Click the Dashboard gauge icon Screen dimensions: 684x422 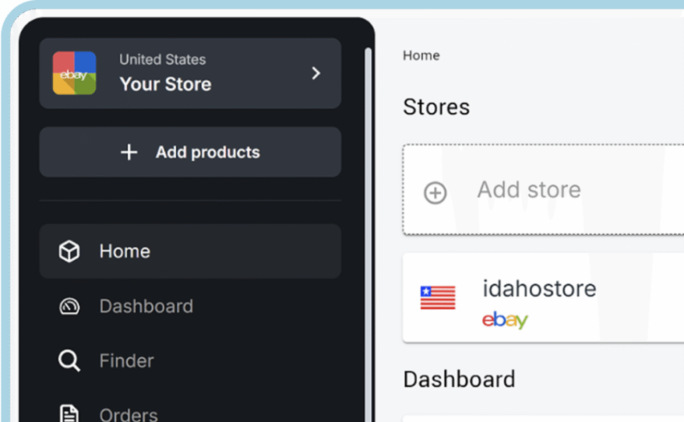[x=69, y=306]
